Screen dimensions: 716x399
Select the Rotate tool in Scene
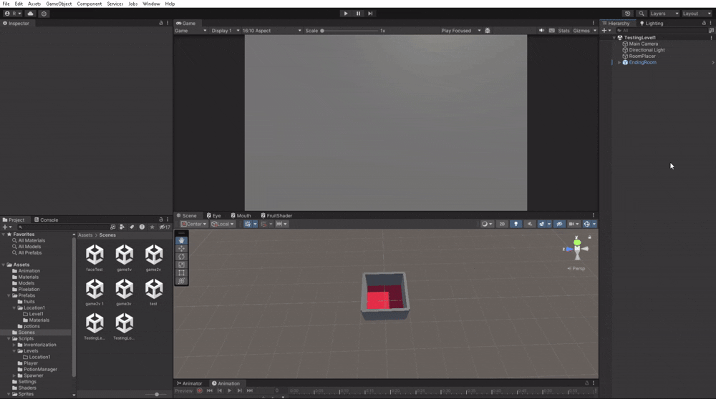tap(181, 257)
